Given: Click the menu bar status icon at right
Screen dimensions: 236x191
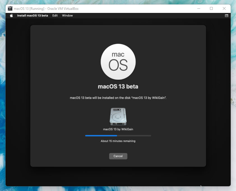Looking at the screenshot, I should 226,16.
